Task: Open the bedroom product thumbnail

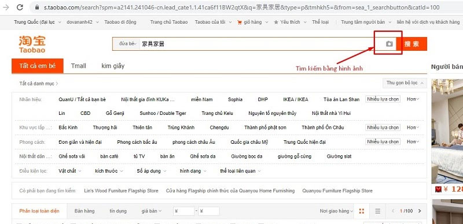Action: click(x=447, y=131)
